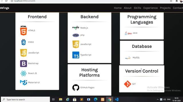The width and height of the screenshot is (183, 102).
Task: Click the Backend card heading
Action: point(89,17)
